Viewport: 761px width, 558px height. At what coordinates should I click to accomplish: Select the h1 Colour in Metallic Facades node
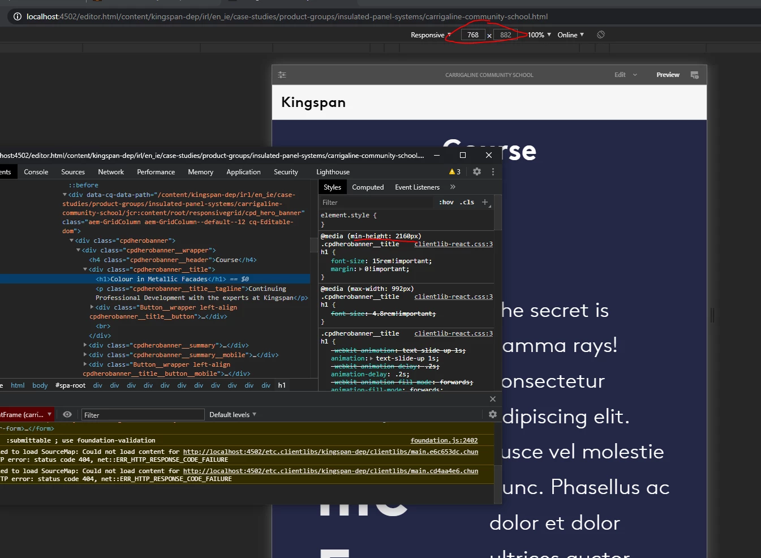[155, 279]
